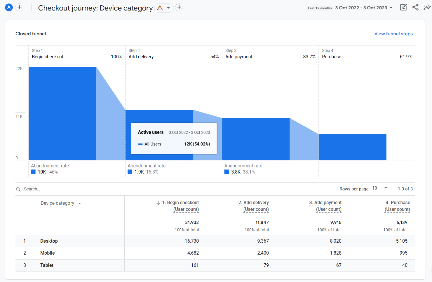Image resolution: width=432 pixels, height=282 pixels.
Task: Expand the chevron next to the warning icon
Action: (x=168, y=8)
